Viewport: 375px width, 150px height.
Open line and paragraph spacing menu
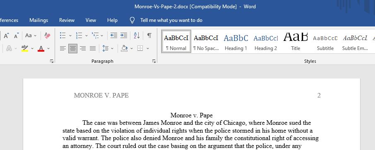click(x=108, y=48)
